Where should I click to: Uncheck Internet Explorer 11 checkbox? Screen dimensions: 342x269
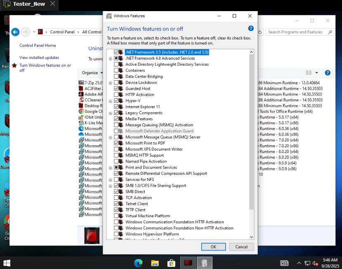116,107
